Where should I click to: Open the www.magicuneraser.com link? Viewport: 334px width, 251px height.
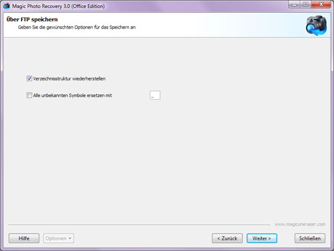[300, 224]
